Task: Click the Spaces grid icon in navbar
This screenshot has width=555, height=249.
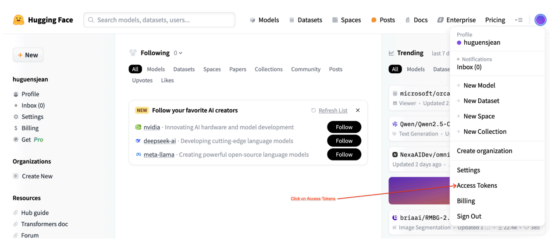Action: point(335,20)
